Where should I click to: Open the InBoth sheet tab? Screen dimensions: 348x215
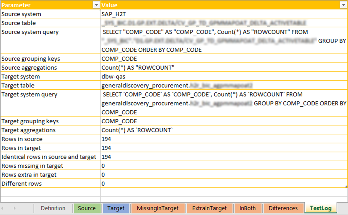[x=248, y=208]
